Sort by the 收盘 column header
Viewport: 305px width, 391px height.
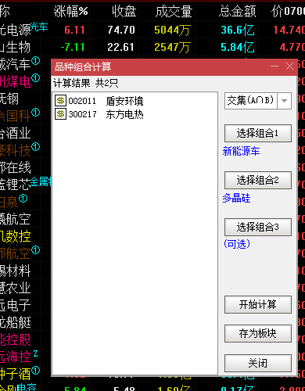[x=124, y=11]
